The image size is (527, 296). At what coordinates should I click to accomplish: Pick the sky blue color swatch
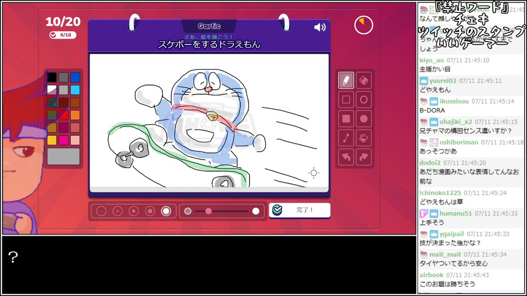[x=75, y=89]
